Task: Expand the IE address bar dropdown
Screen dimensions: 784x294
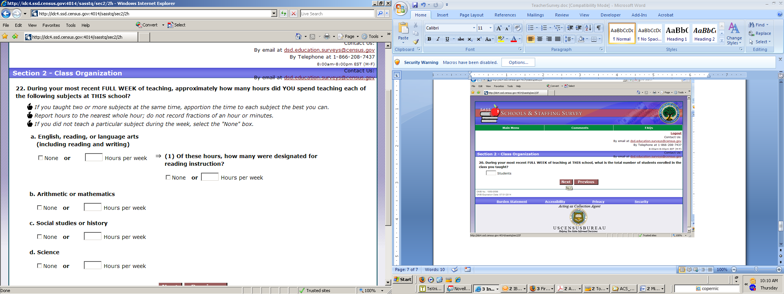Action: coord(274,14)
